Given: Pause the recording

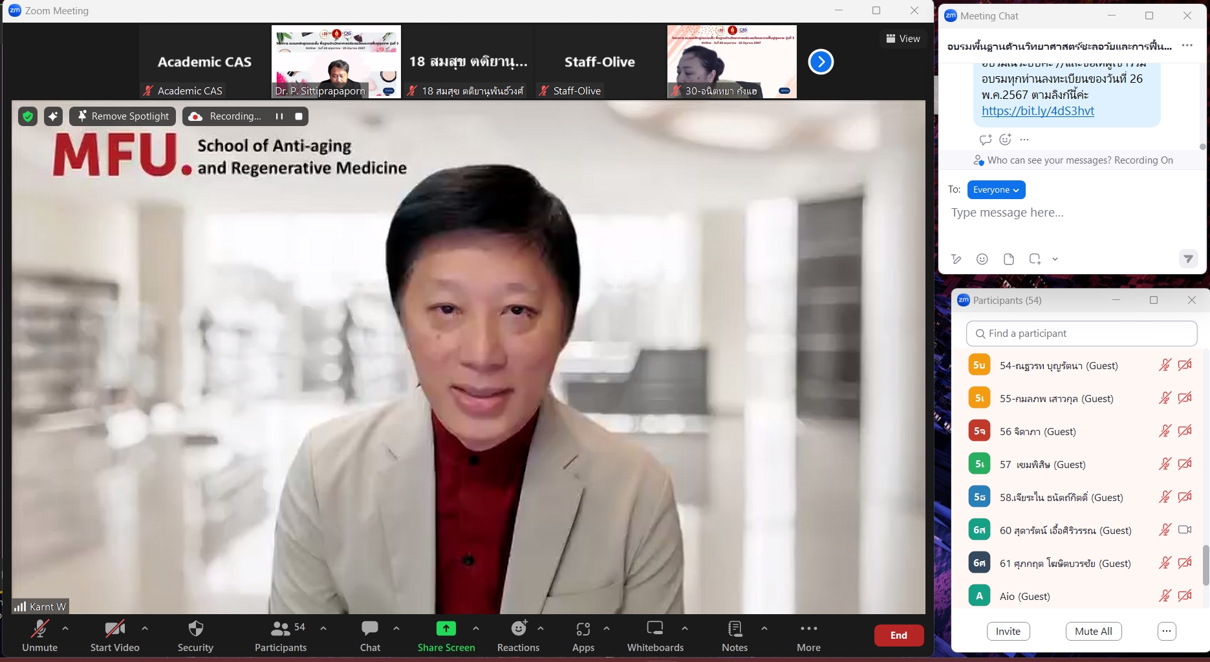Looking at the screenshot, I should coord(279,116).
